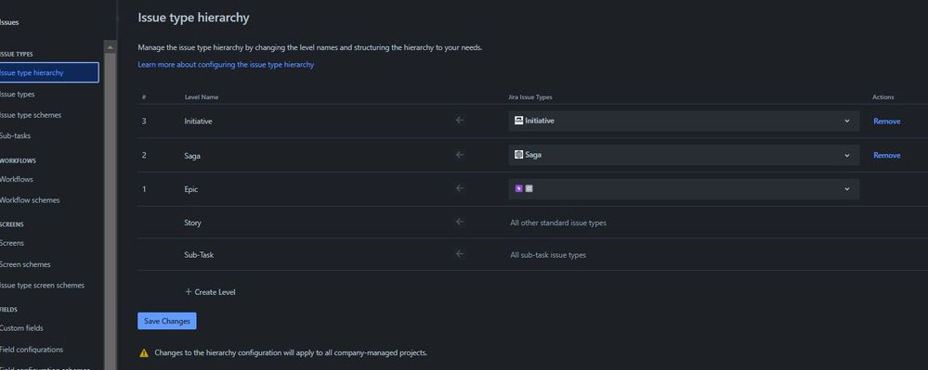Open the Epic issue types dropdown
Image resolution: width=928 pixels, height=370 pixels.
click(684, 188)
